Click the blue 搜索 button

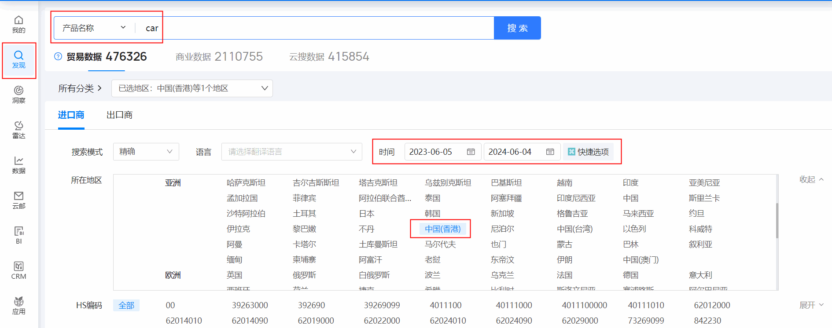pos(517,28)
